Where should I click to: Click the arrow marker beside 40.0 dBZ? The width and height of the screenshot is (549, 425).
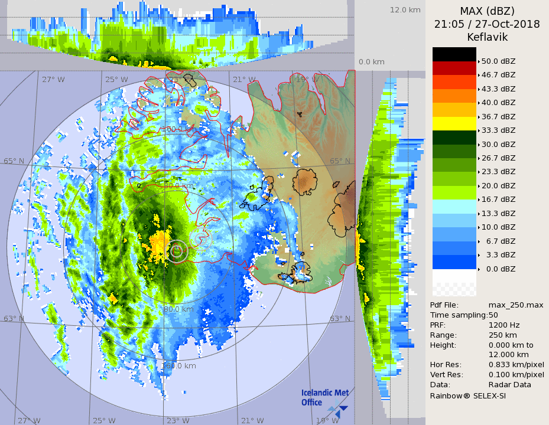click(x=479, y=103)
